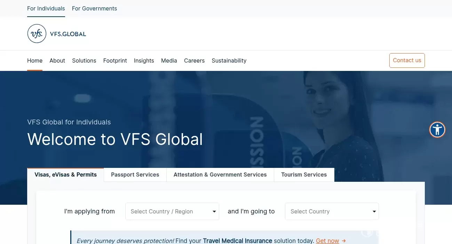The width and height of the screenshot is (452, 244).
Task: Switch to the Passport Services tab
Action: pyautogui.click(x=135, y=174)
